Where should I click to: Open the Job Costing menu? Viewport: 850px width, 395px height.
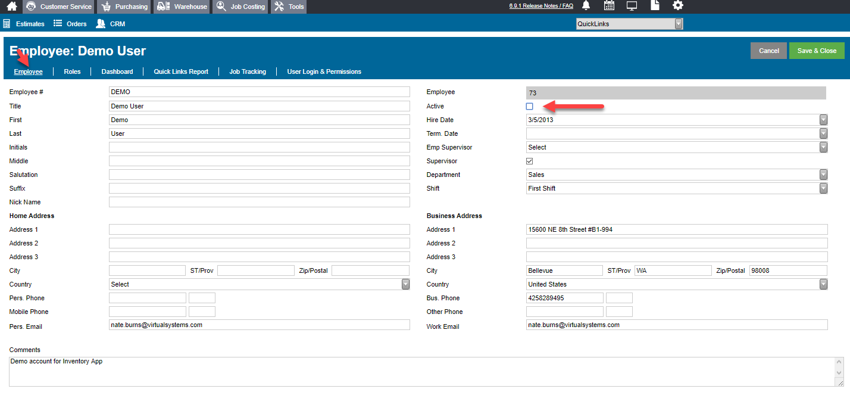click(240, 7)
